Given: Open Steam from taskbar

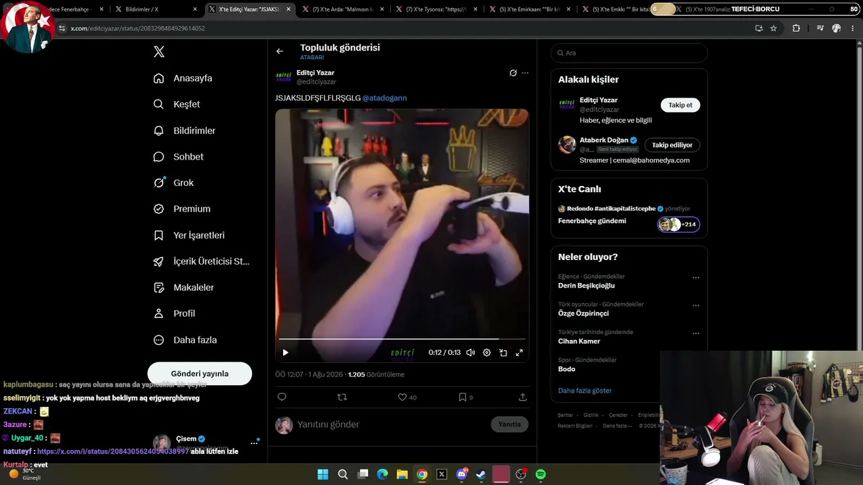Looking at the screenshot, I should coord(481,474).
